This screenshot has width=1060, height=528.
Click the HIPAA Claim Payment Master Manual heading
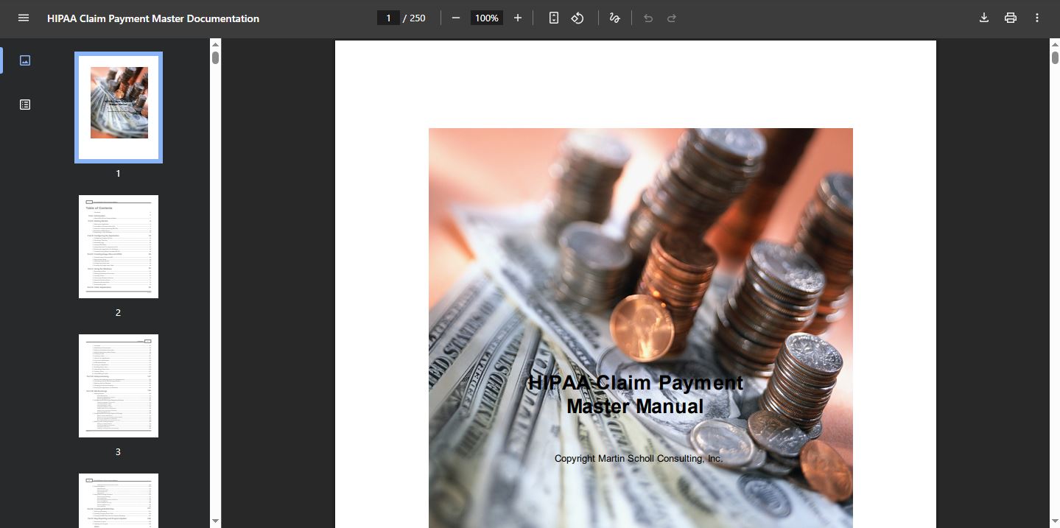[636, 395]
